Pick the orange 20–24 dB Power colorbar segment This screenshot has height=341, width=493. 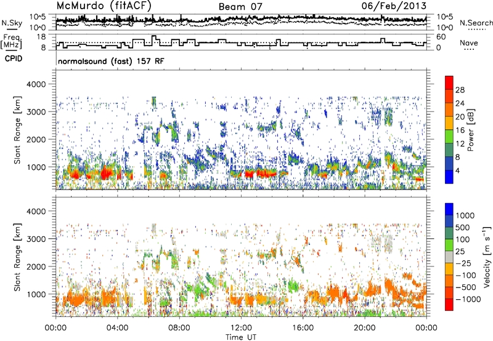tap(449, 110)
